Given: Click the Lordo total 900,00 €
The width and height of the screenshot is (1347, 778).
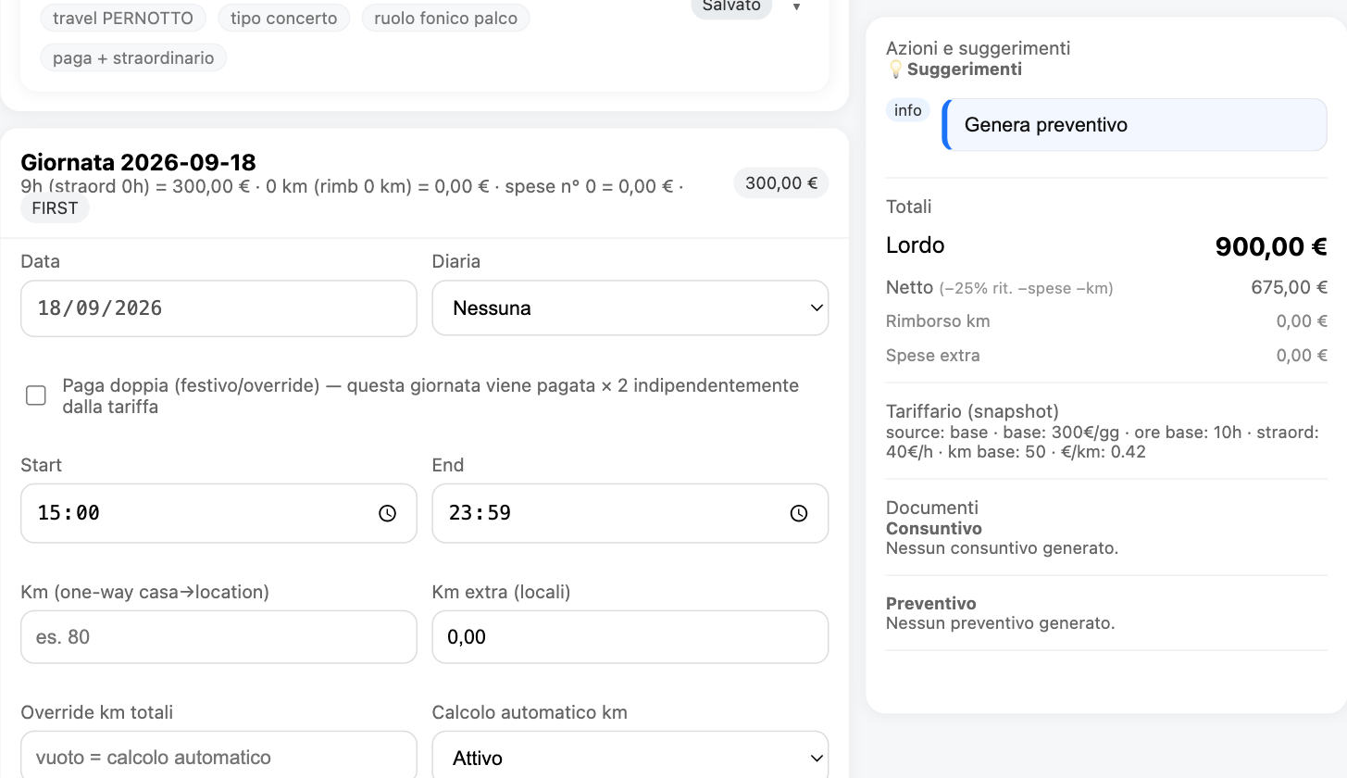Looking at the screenshot, I should [x=1271, y=246].
